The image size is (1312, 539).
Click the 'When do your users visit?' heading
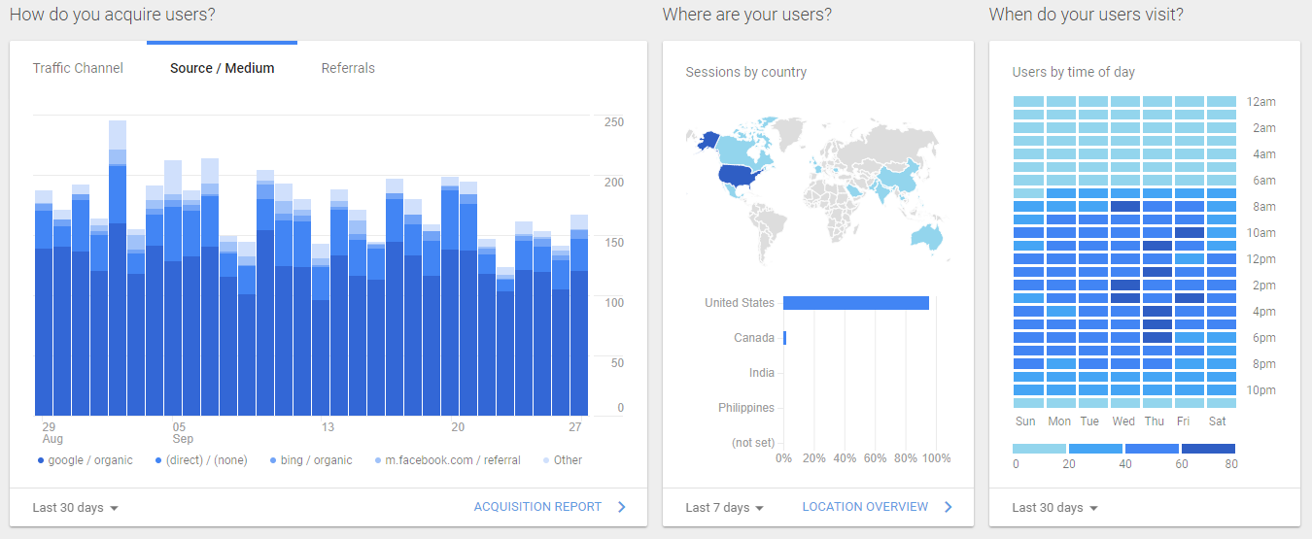1086,15
